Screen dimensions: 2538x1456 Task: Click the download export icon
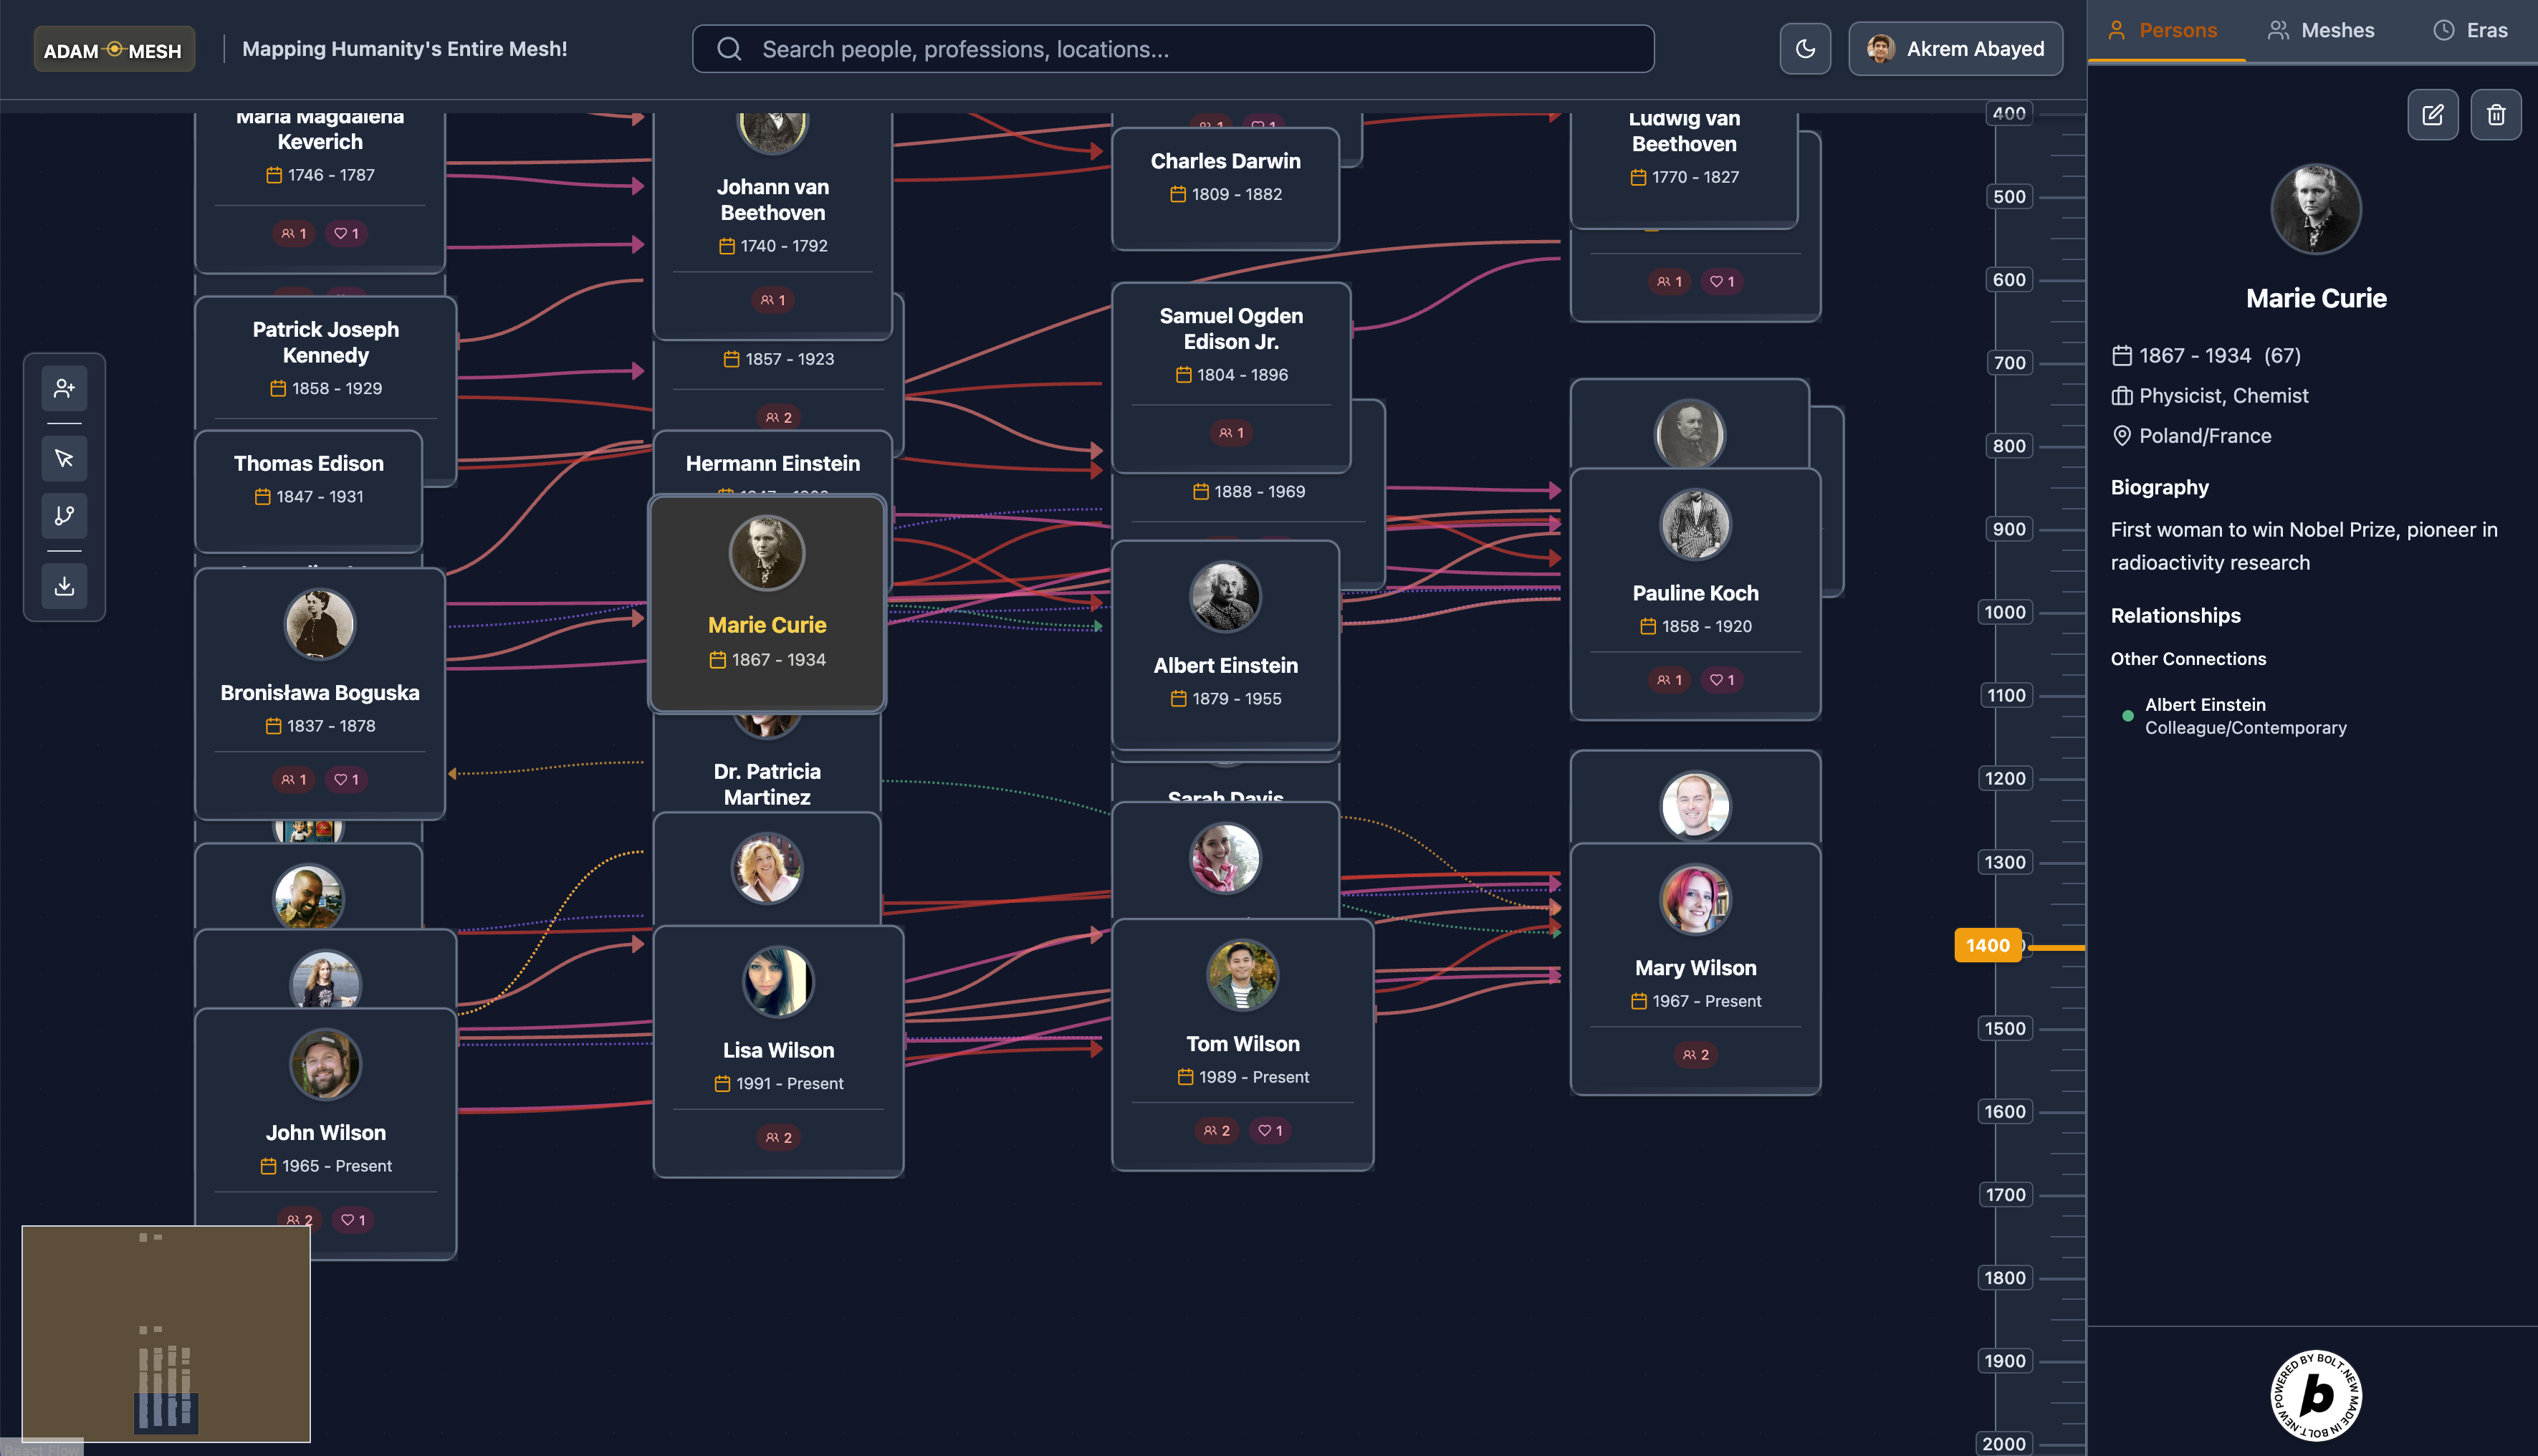[64, 586]
